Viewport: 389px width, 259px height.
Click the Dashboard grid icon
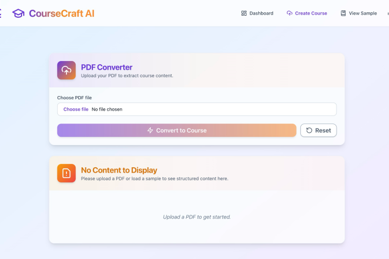(244, 13)
